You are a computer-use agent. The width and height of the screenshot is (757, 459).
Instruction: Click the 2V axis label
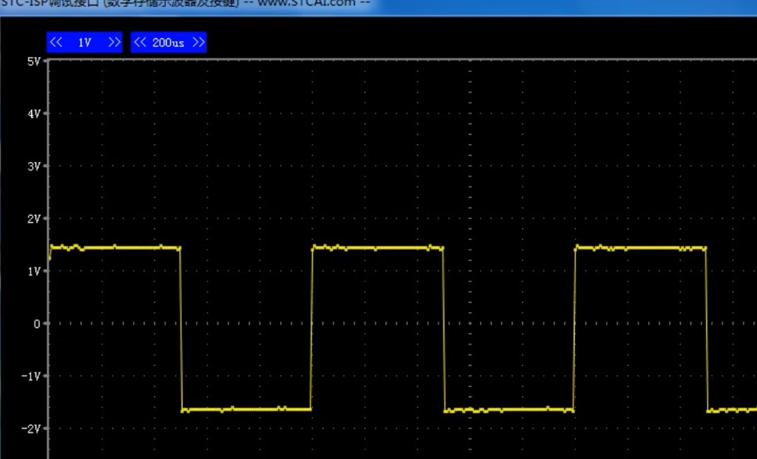(x=33, y=218)
